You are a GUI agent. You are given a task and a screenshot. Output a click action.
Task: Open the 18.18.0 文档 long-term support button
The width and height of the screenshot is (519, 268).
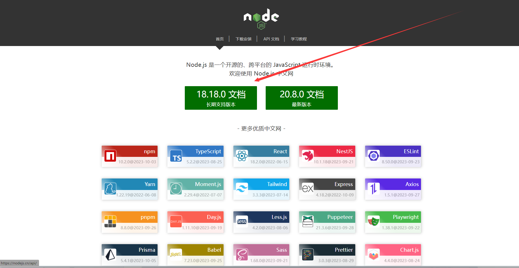[x=221, y=98]
